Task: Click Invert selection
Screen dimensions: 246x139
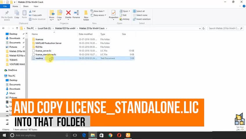Action: click(x=142, y=19)
